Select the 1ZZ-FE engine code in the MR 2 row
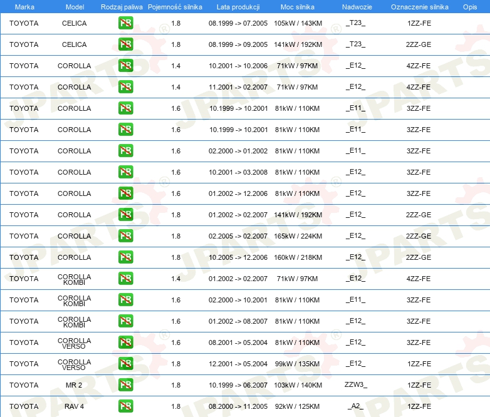 [x=419, y=385]
